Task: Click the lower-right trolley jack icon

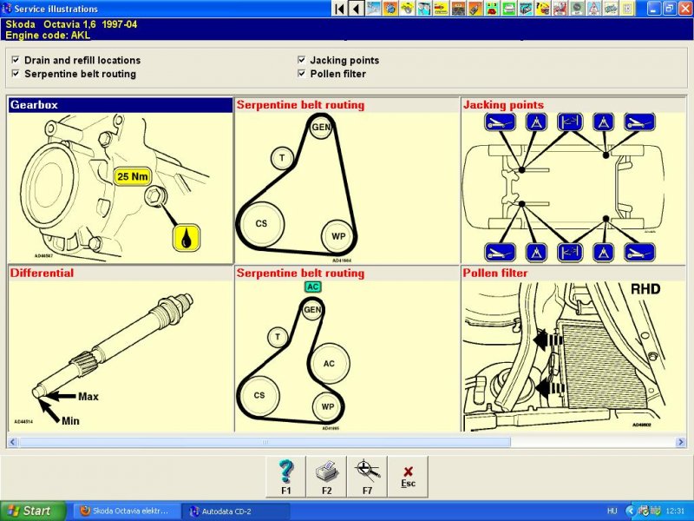Action: coord(639,253)
